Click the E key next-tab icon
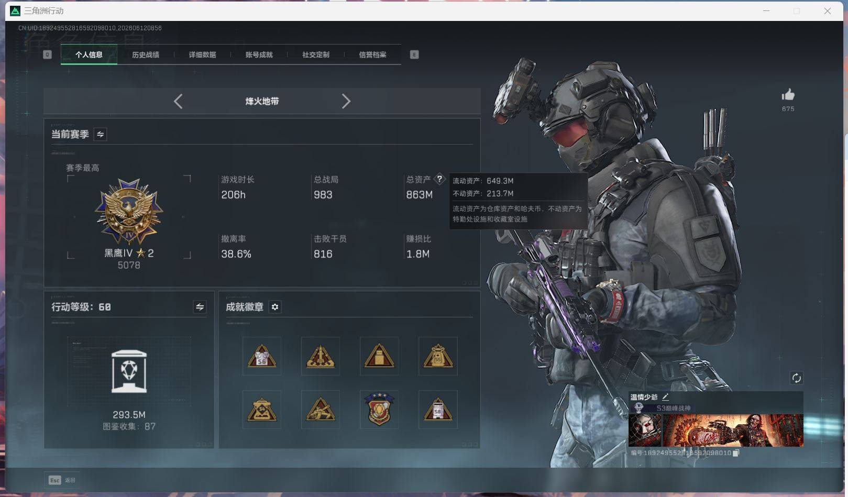The width and height of the screenshot is (848, 497). (x=414, y=54)
